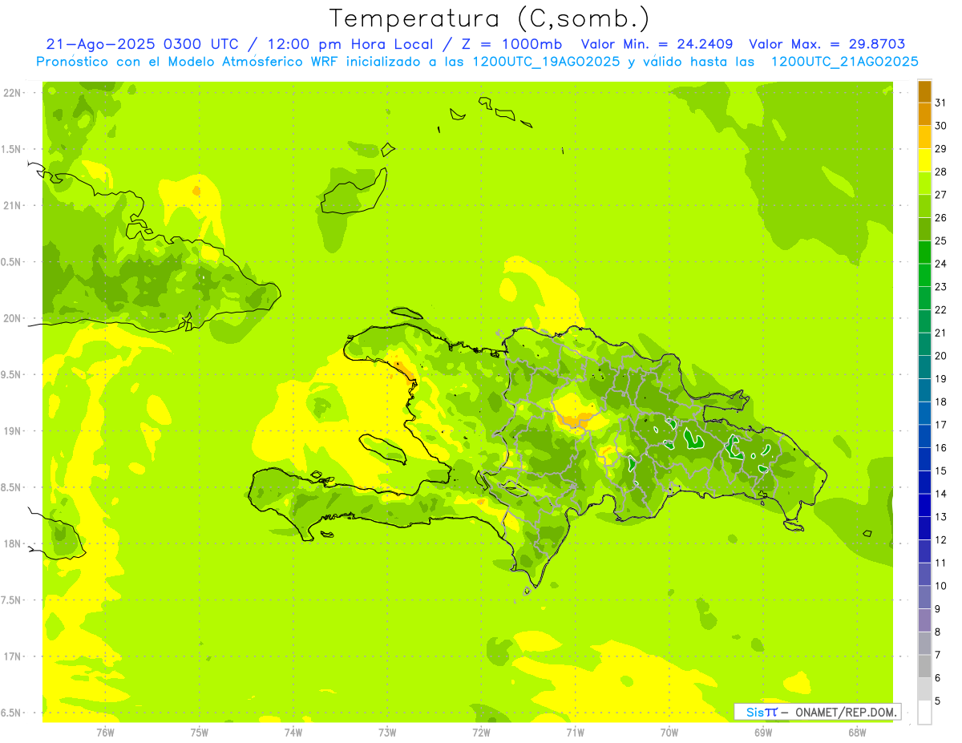Click the '20N' latitude label
962x743 pixels.
pyautogui.click(x=12, y=318)
